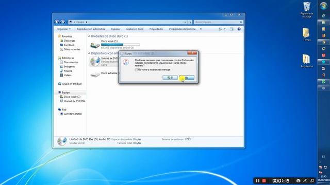Click the Sí button in the iTunes dialog
Image resolution: width=330 pixels, height=185 pixels.
point(170,78)
